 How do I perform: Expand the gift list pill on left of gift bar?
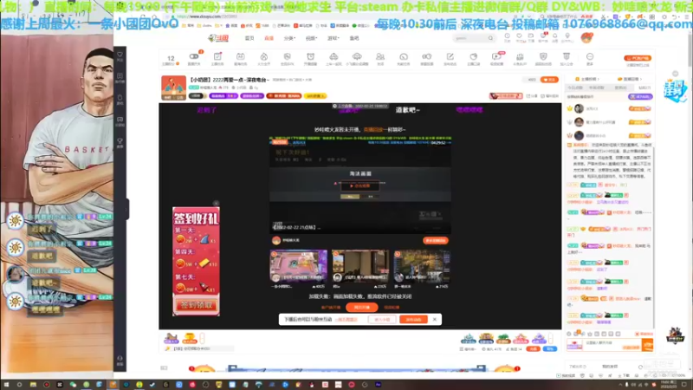point(203,339)
